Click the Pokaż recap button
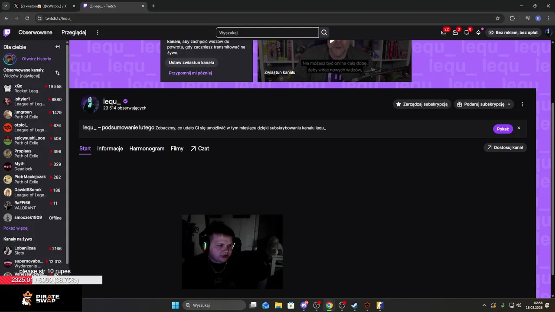555x312 pixels. [x=503, y=129]
